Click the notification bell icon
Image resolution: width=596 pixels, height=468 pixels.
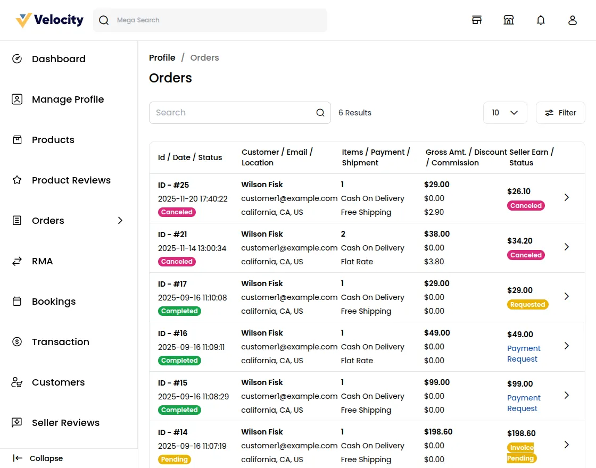[541, 20]
